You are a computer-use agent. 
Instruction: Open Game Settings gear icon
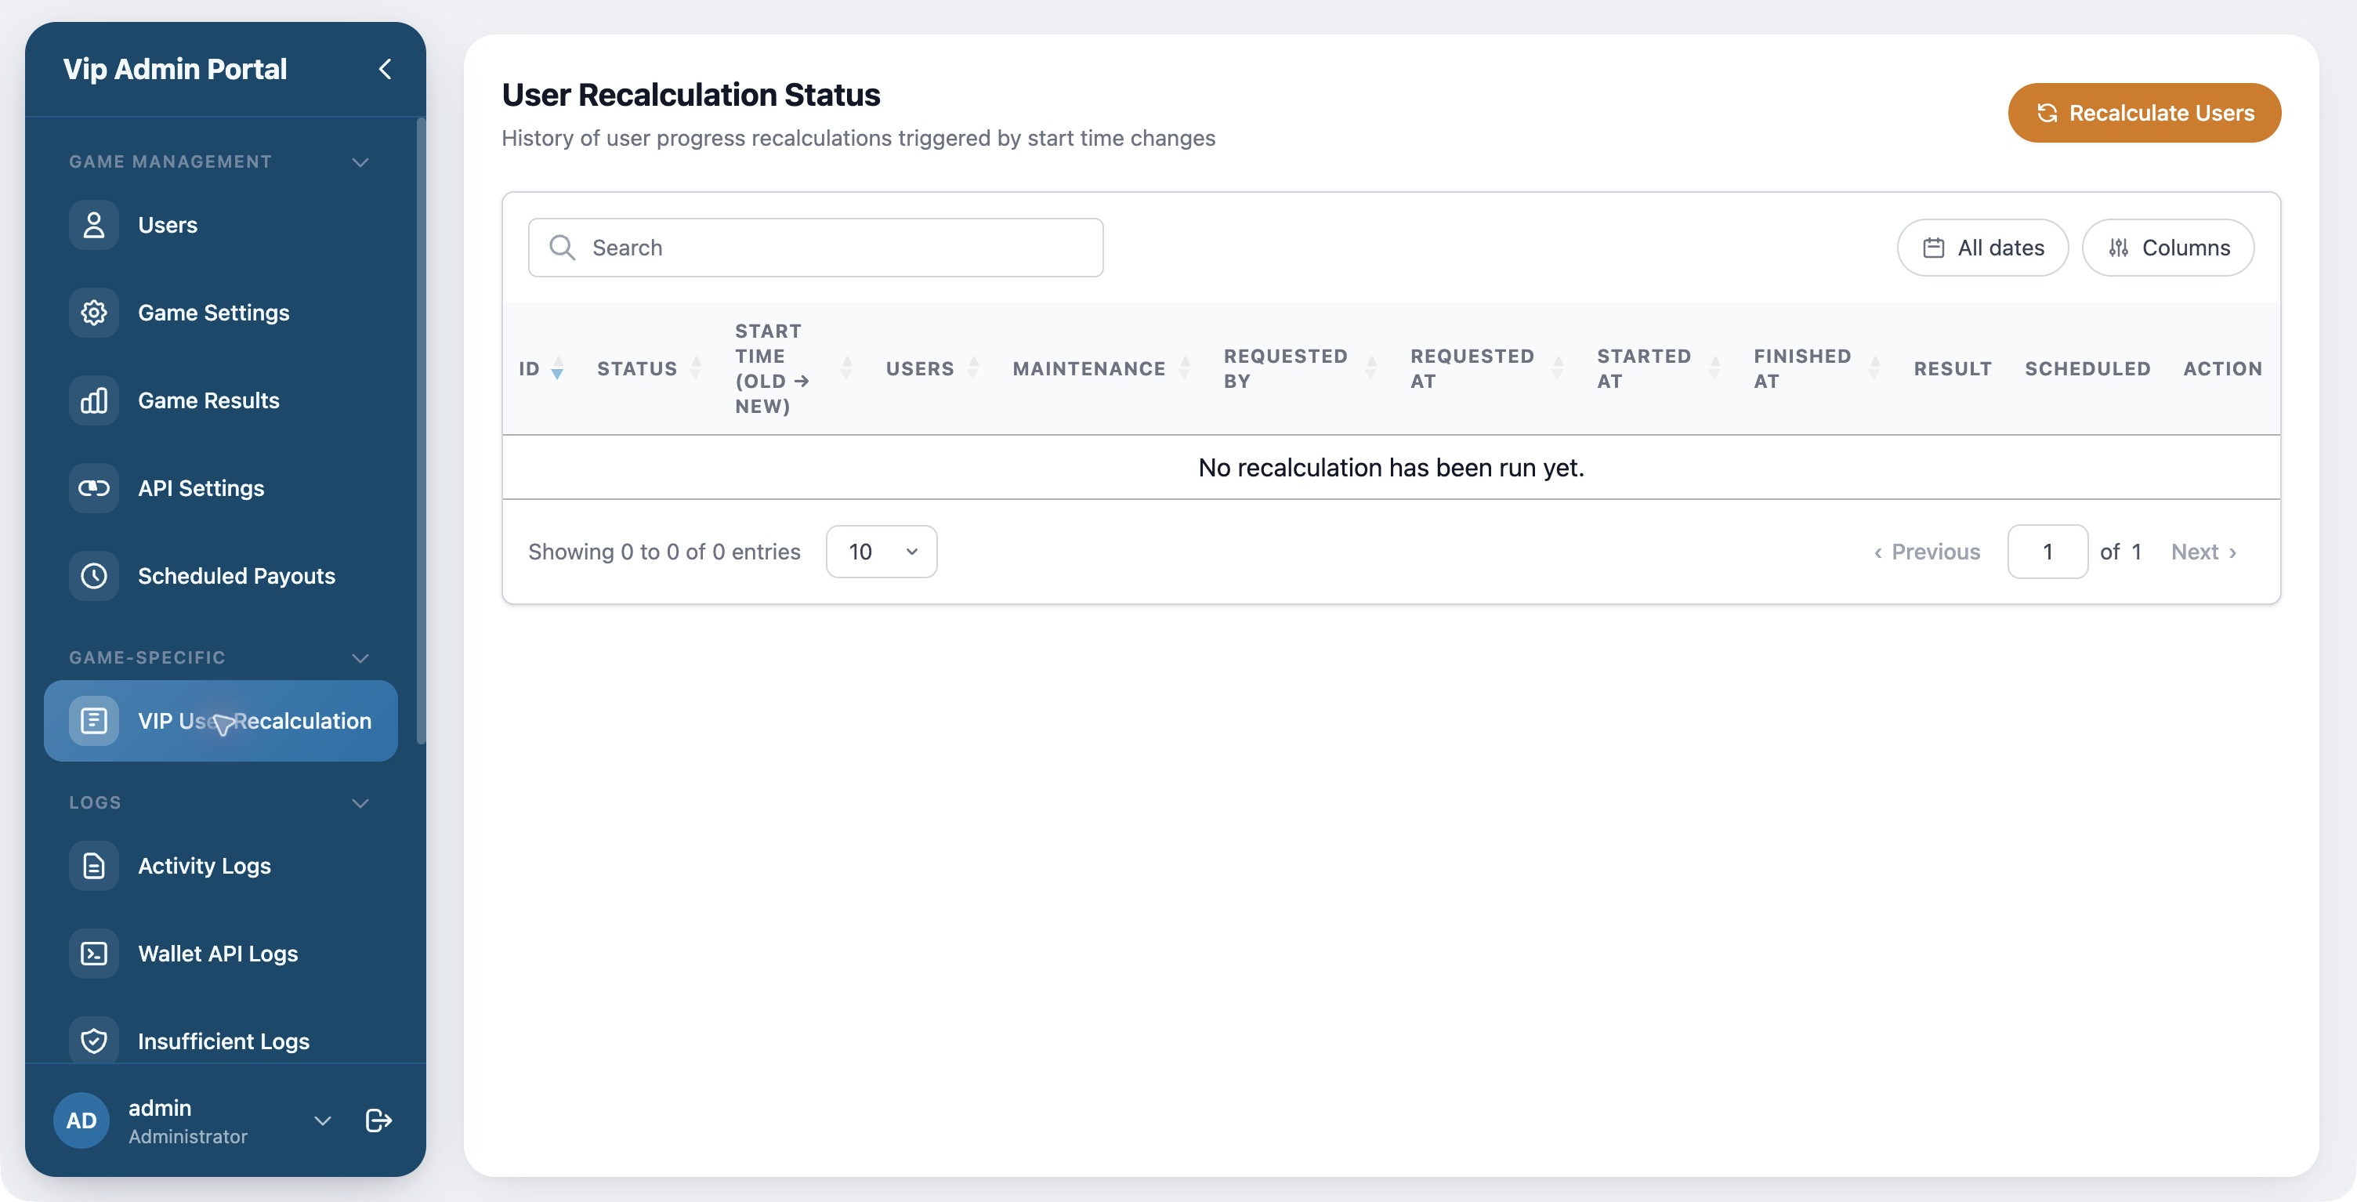93,313
